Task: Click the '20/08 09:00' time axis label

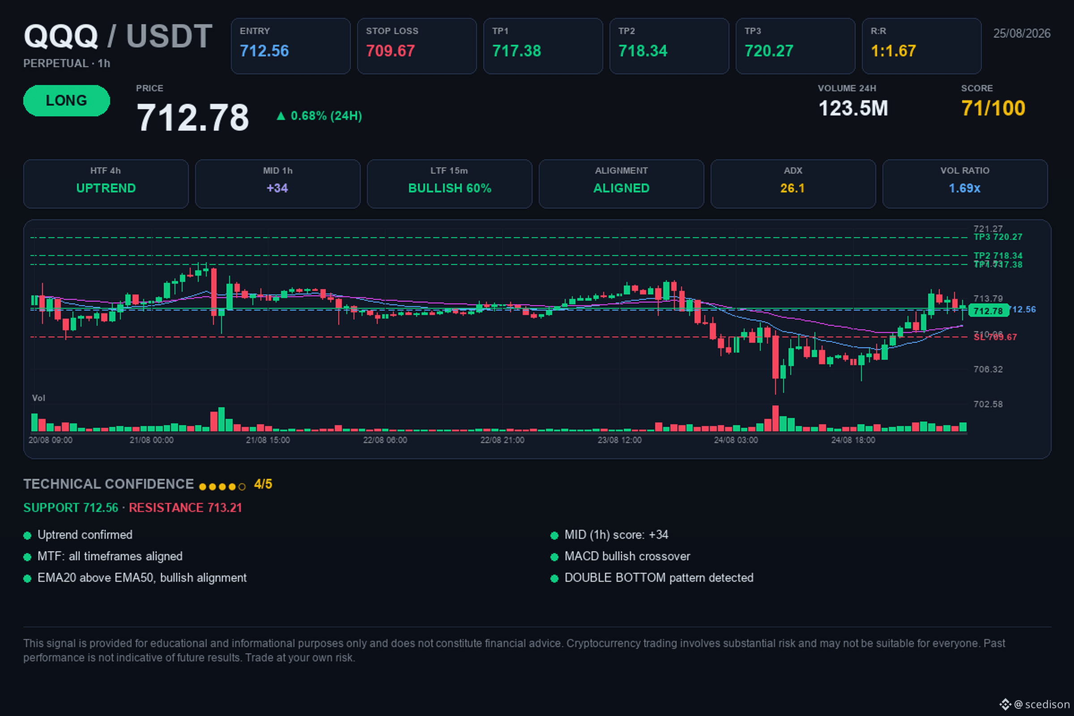Action: pos(50,440)
